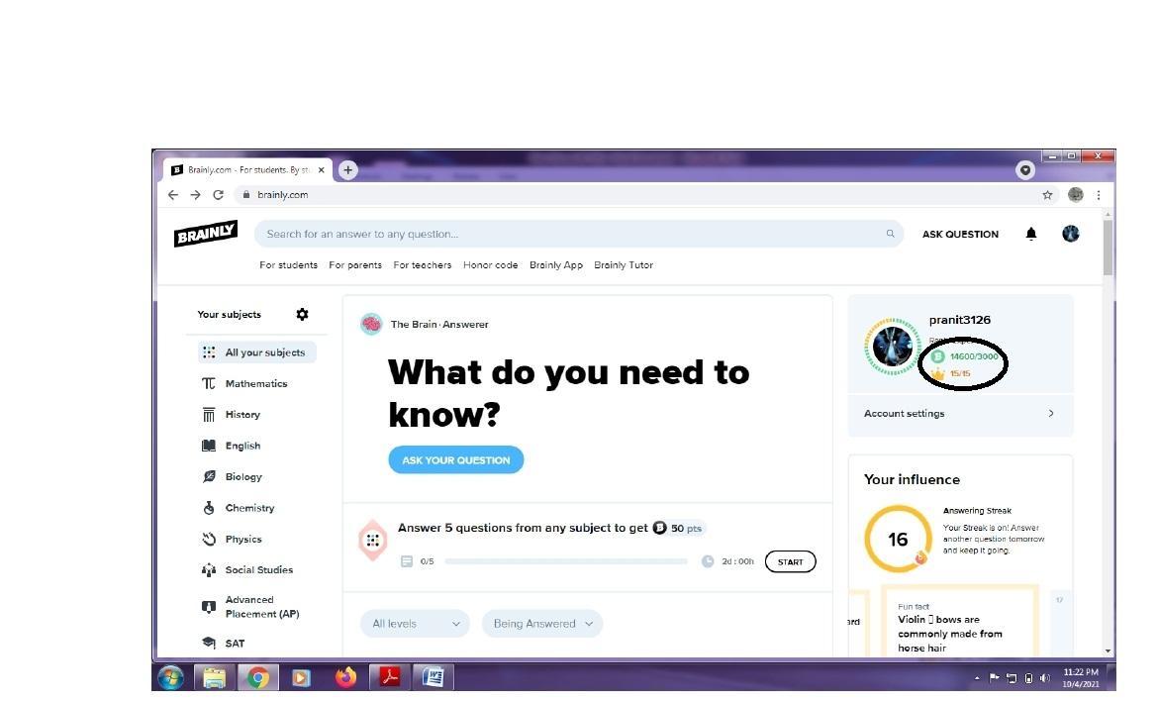
Task: Open For teachers link
Action: (x=422, y=264)
